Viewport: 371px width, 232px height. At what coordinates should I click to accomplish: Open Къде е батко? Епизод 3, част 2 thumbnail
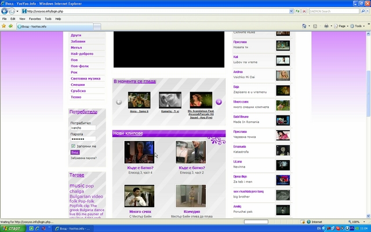click(x=191, y=152)
